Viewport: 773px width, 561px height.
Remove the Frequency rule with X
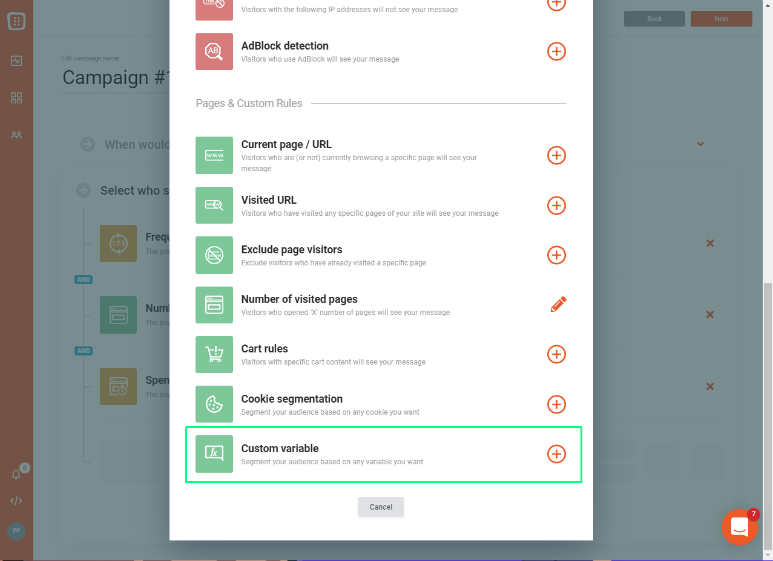(710, 243)
